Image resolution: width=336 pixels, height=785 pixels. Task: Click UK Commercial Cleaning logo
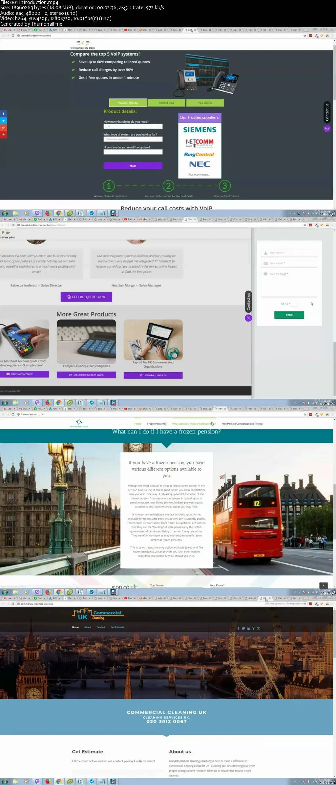click(x=98, y=615)
